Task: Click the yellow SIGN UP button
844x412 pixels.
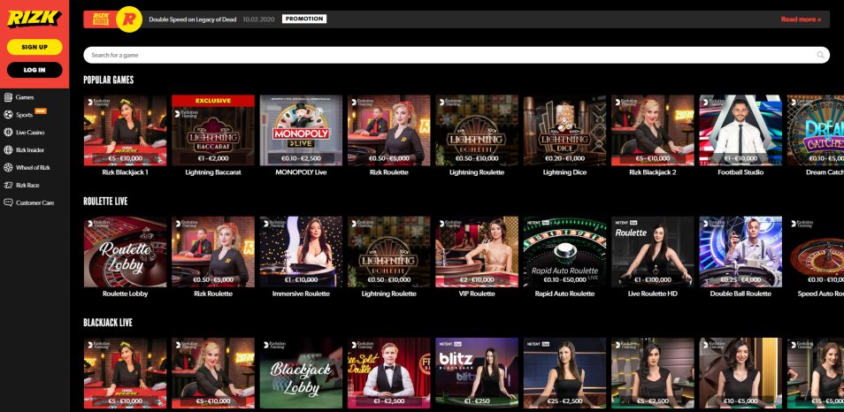Action: [35, 47]
